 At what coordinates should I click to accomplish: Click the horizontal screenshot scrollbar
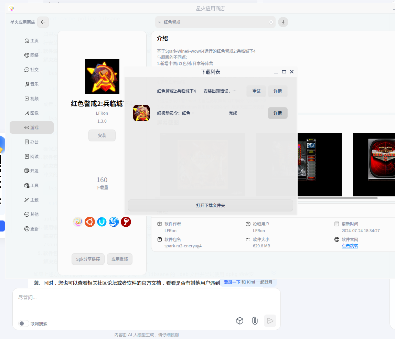click(x=338, y=198)
